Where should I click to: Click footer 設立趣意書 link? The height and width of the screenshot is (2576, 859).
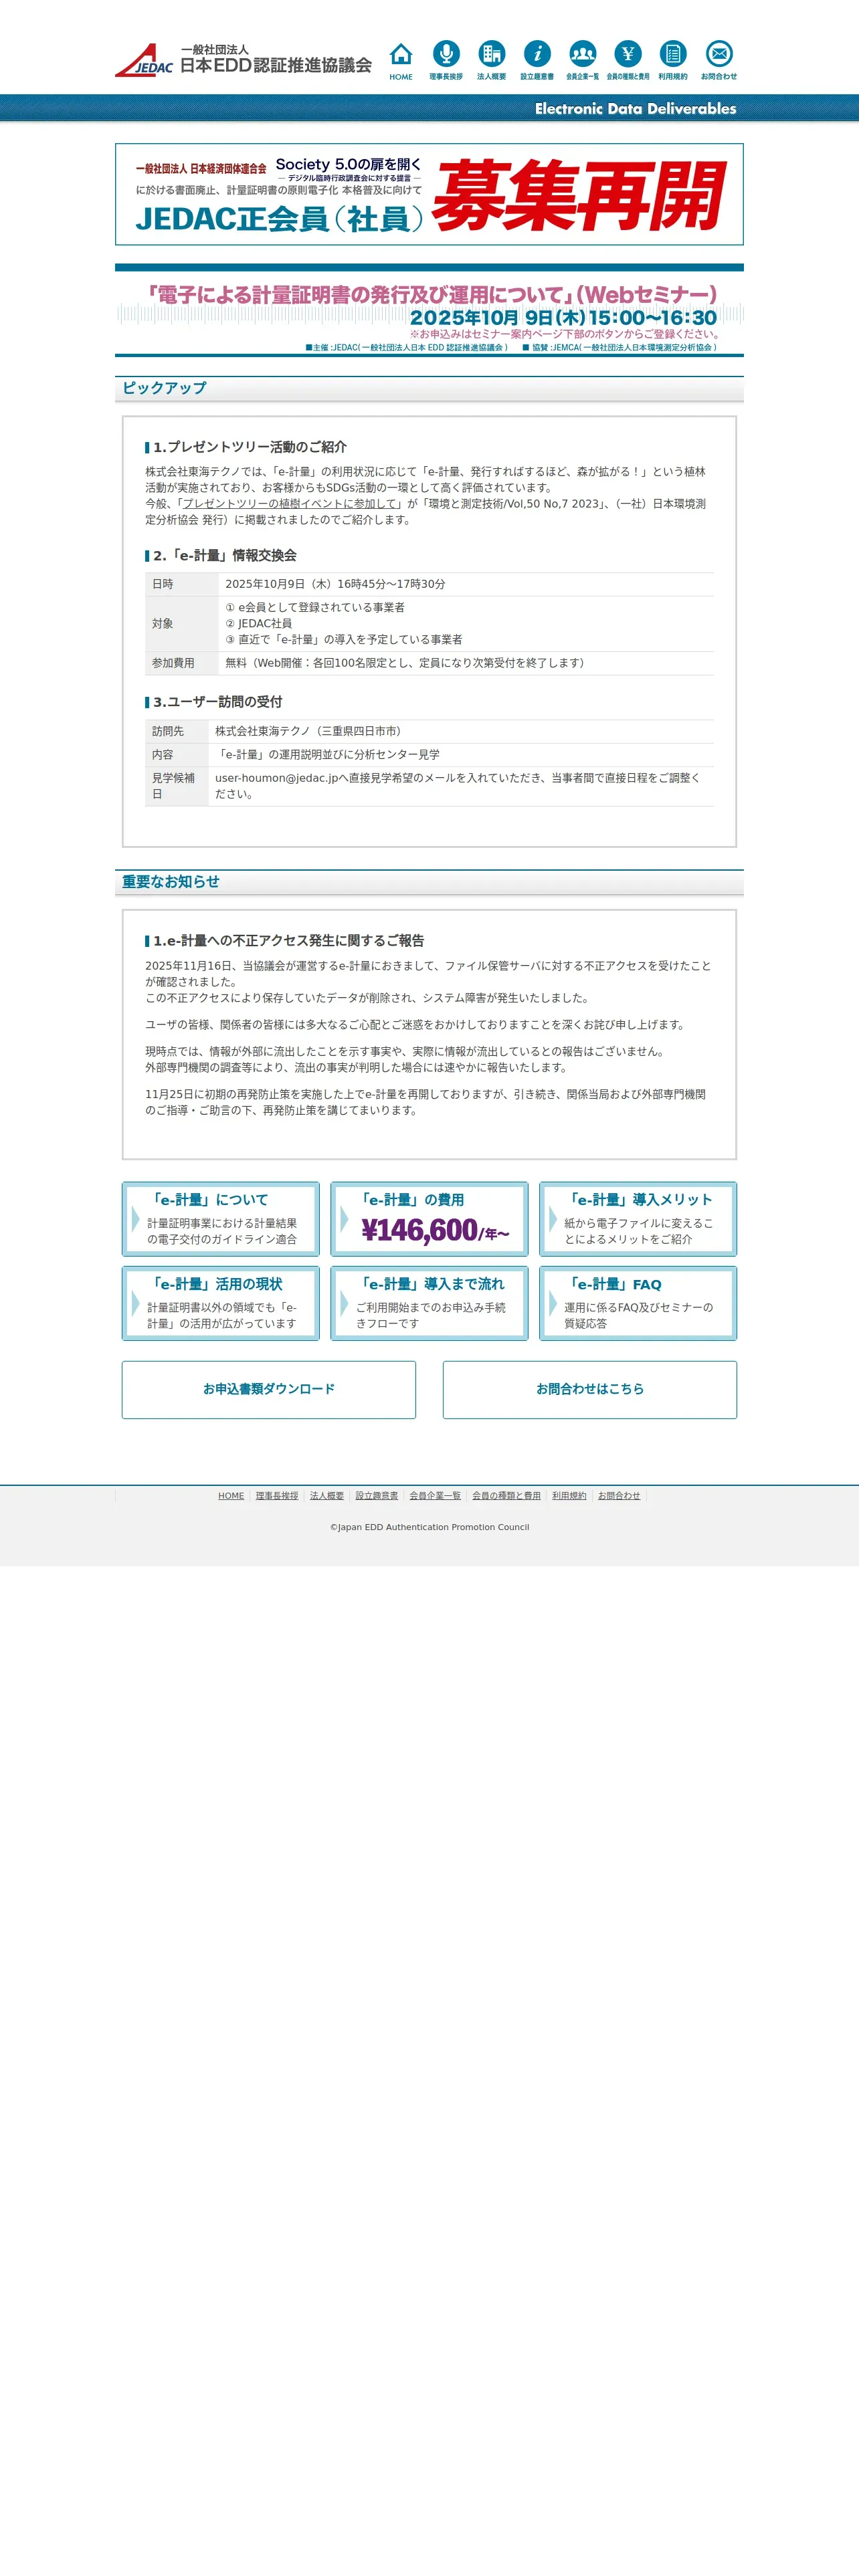[377, 1496]
